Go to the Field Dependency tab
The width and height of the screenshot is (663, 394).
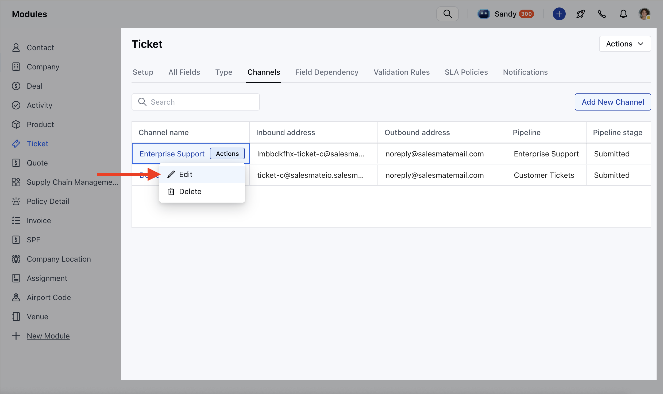(327, 72)
